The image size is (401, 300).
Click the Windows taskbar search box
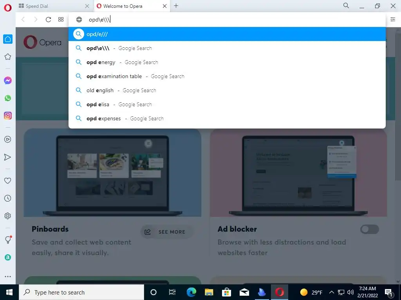[x=81, y=292]
